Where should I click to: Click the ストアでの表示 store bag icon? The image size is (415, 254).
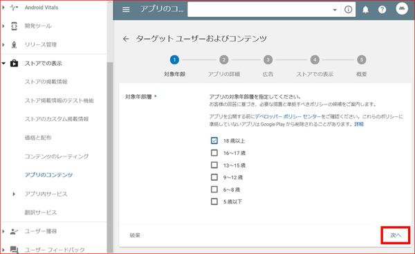[x=14, y=63]
